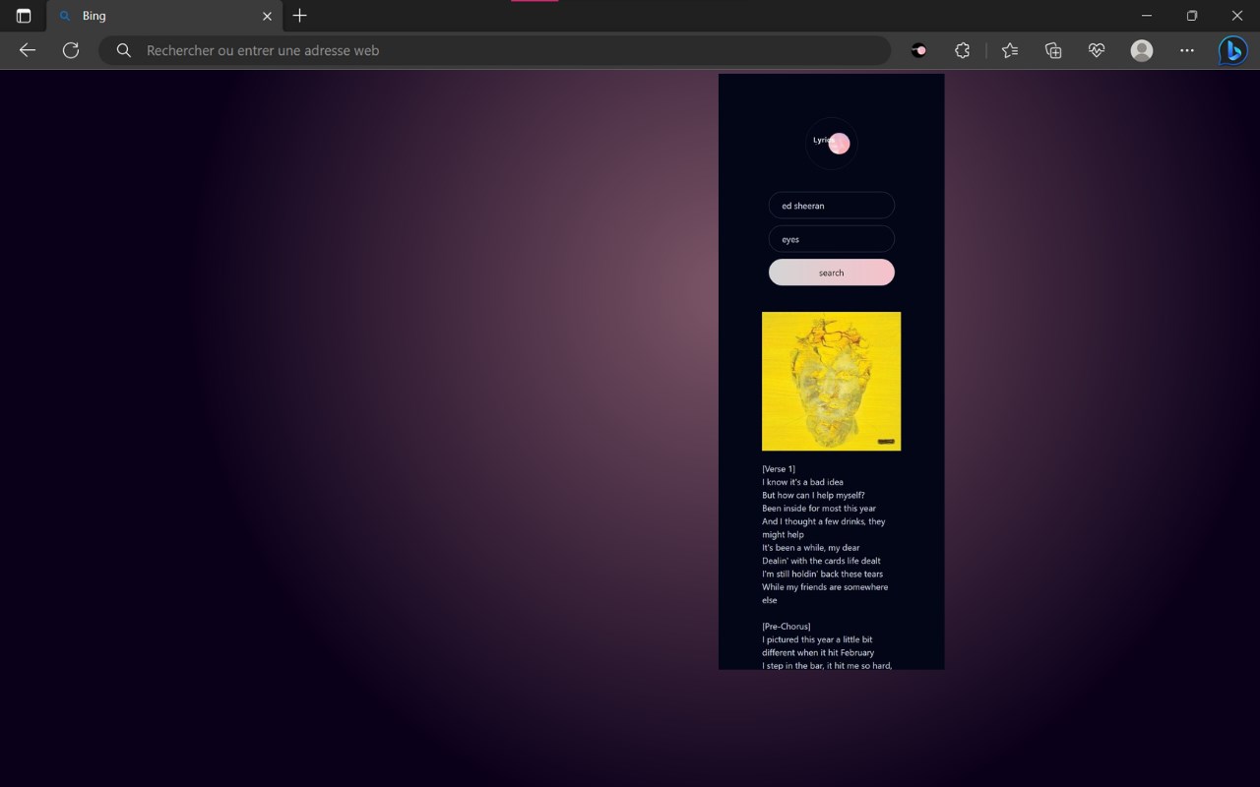Open the Bing Copilot sidebar icon
The height and width of the screenshot is (787, 1260).
coord(1233,50)
